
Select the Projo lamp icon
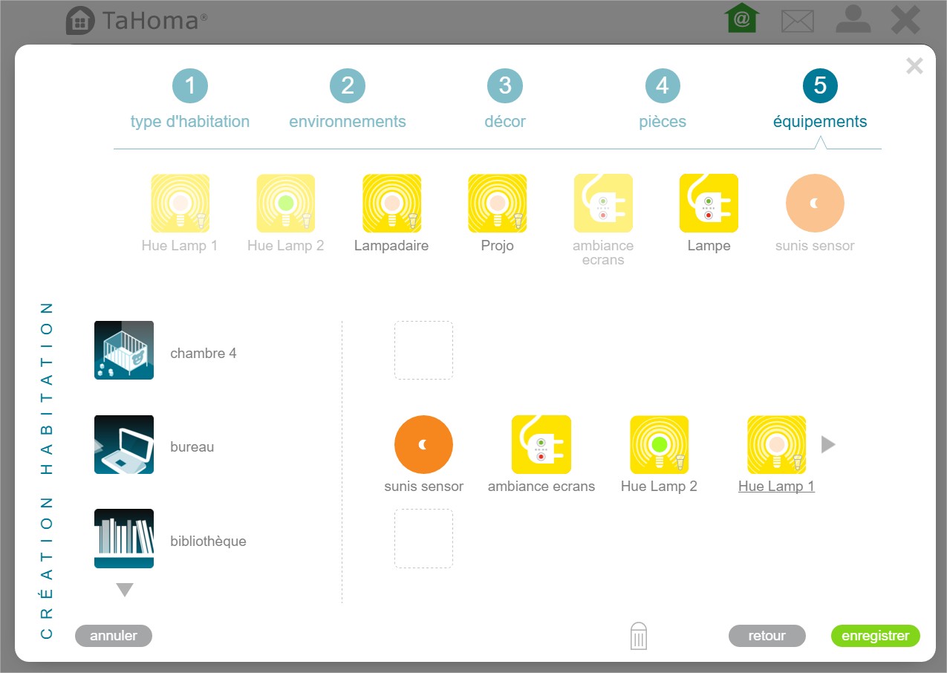(x=497, y=204)
